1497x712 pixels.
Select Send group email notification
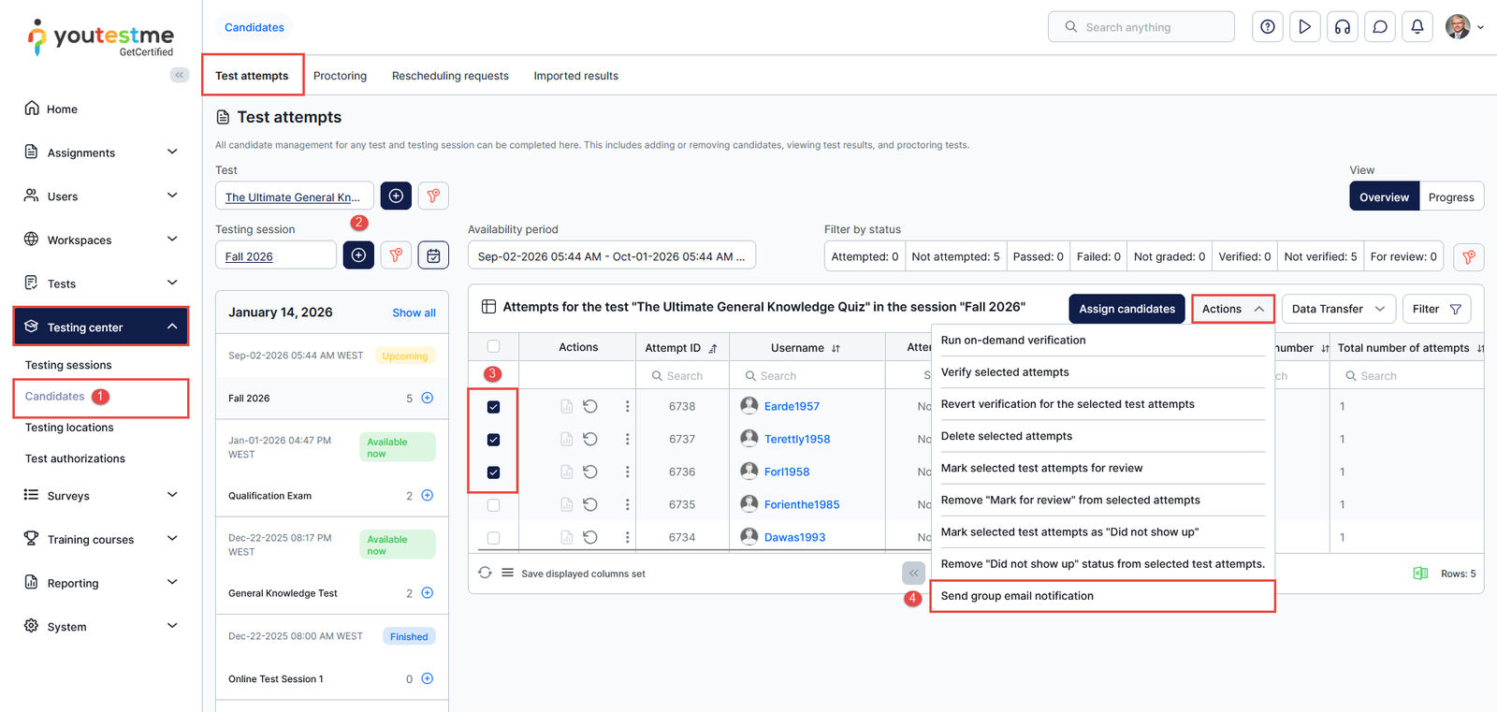[1017, 596]
